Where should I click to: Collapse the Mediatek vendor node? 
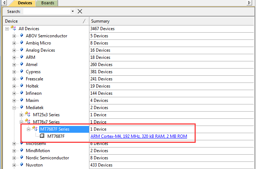coord(14,108)
